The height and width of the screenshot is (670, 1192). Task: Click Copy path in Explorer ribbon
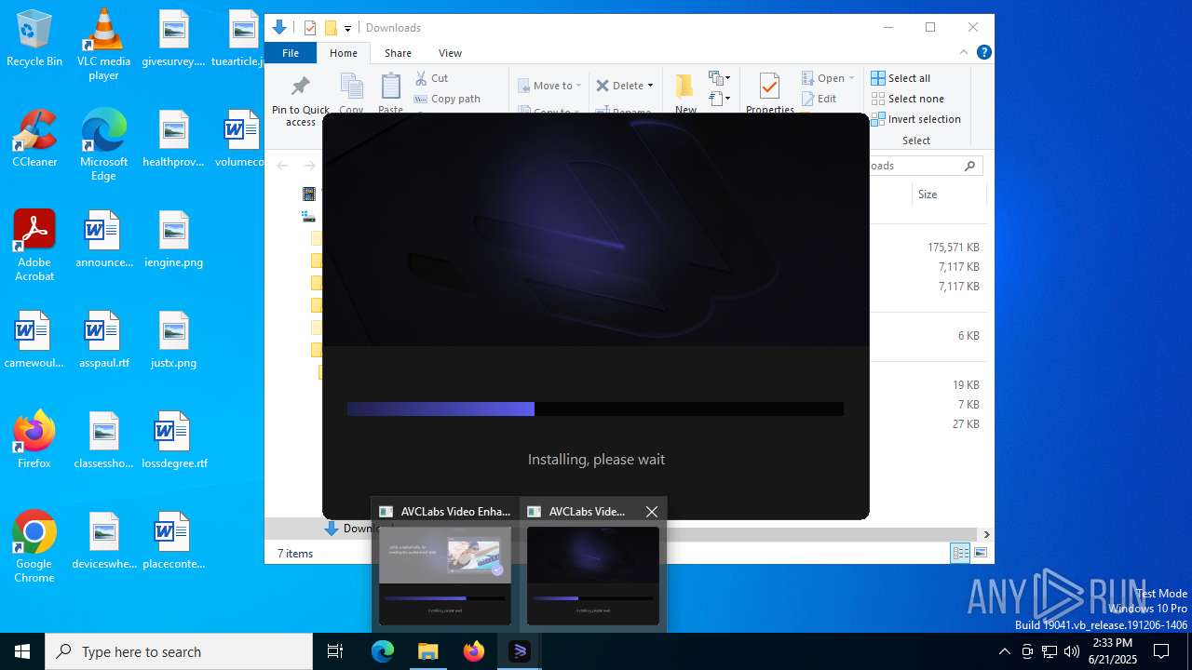point(447,99)
